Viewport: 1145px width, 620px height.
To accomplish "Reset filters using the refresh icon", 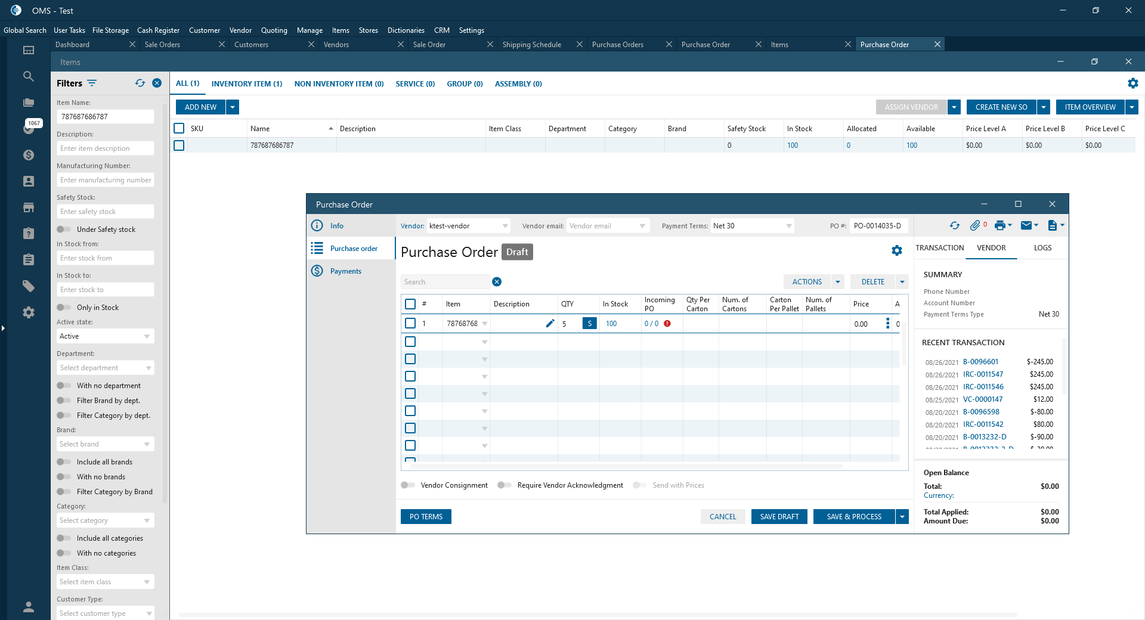I will coord(140,83).
